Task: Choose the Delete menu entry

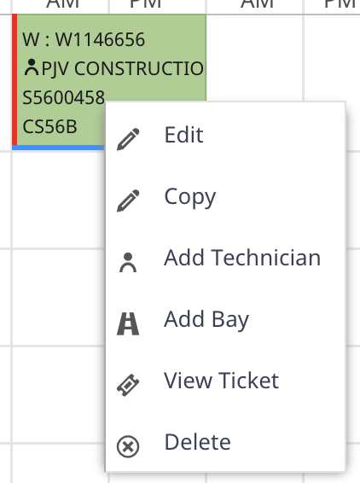Action: [225, 441]
